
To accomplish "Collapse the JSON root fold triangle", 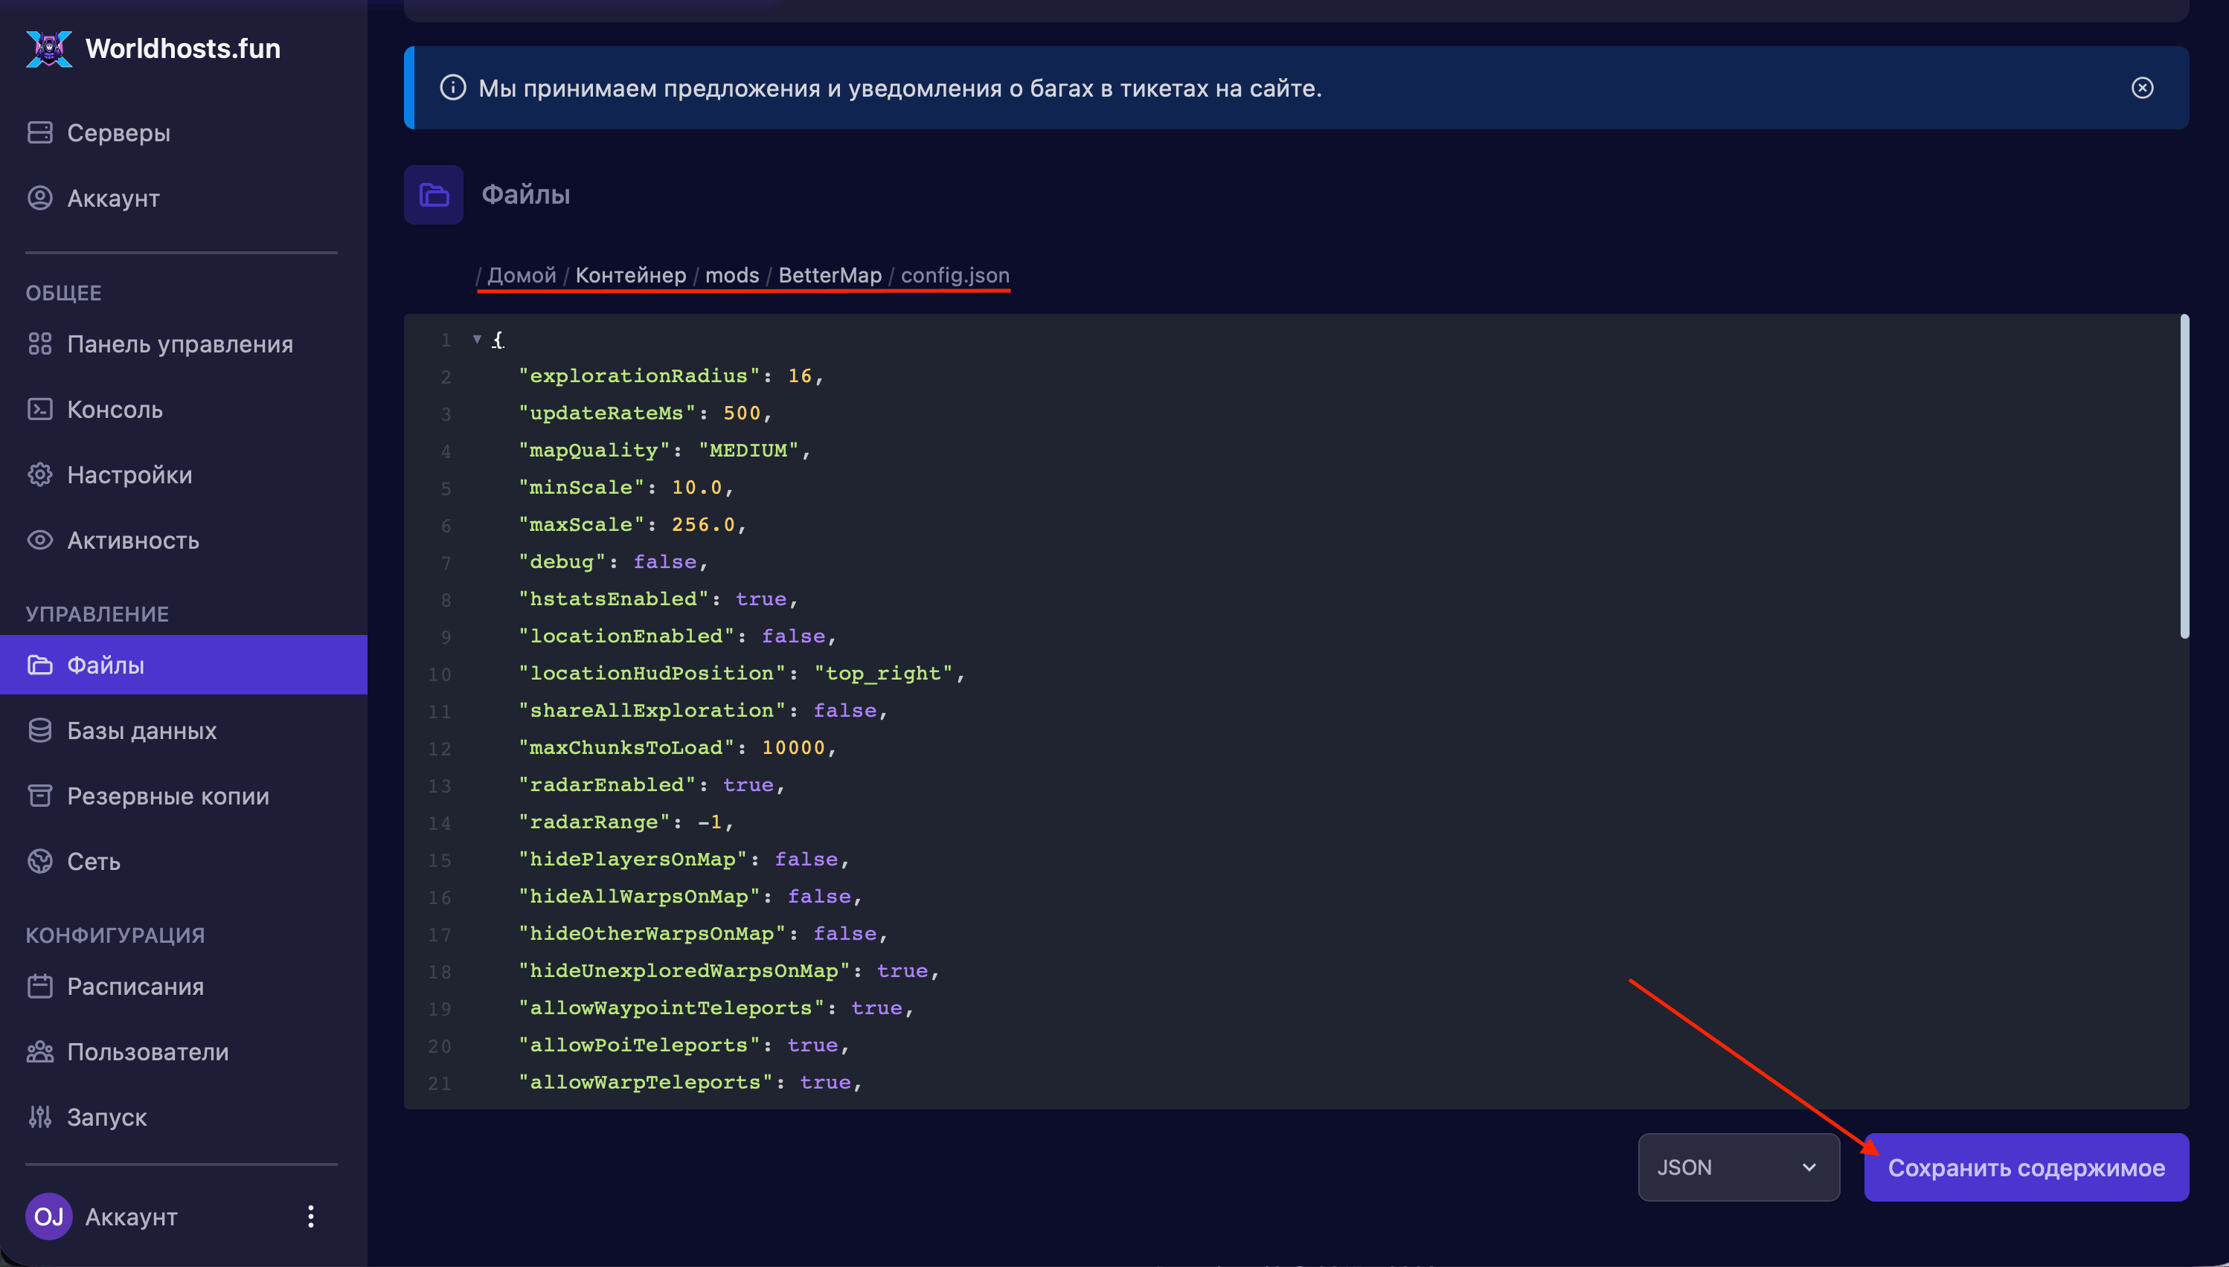I will tap(477, 338).
